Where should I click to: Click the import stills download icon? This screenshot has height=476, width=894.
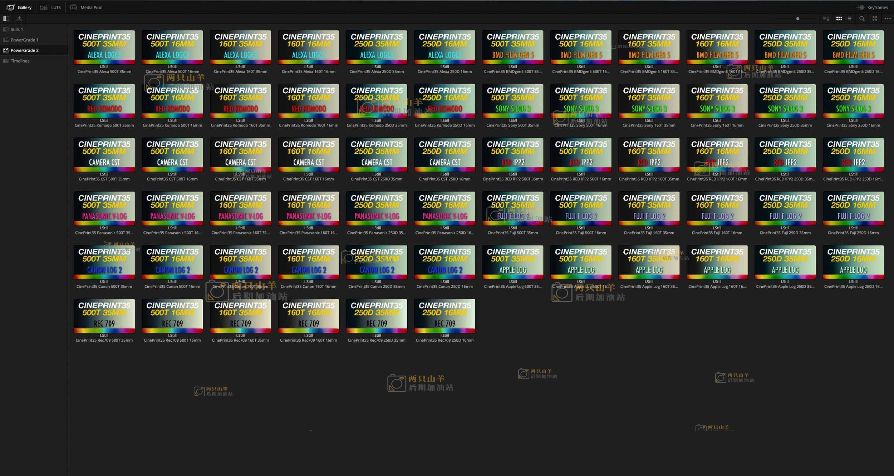pos(19,19)
